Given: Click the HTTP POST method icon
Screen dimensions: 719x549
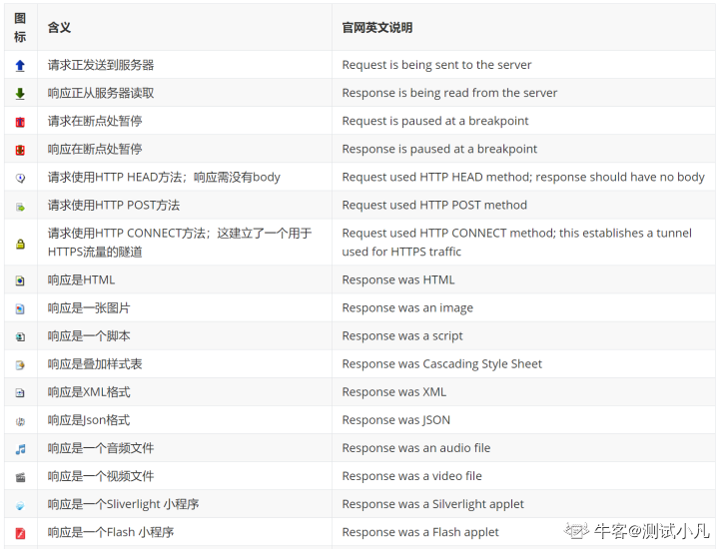Looking at the screenshot, I should pyautogui.click(x=20, y=207).
